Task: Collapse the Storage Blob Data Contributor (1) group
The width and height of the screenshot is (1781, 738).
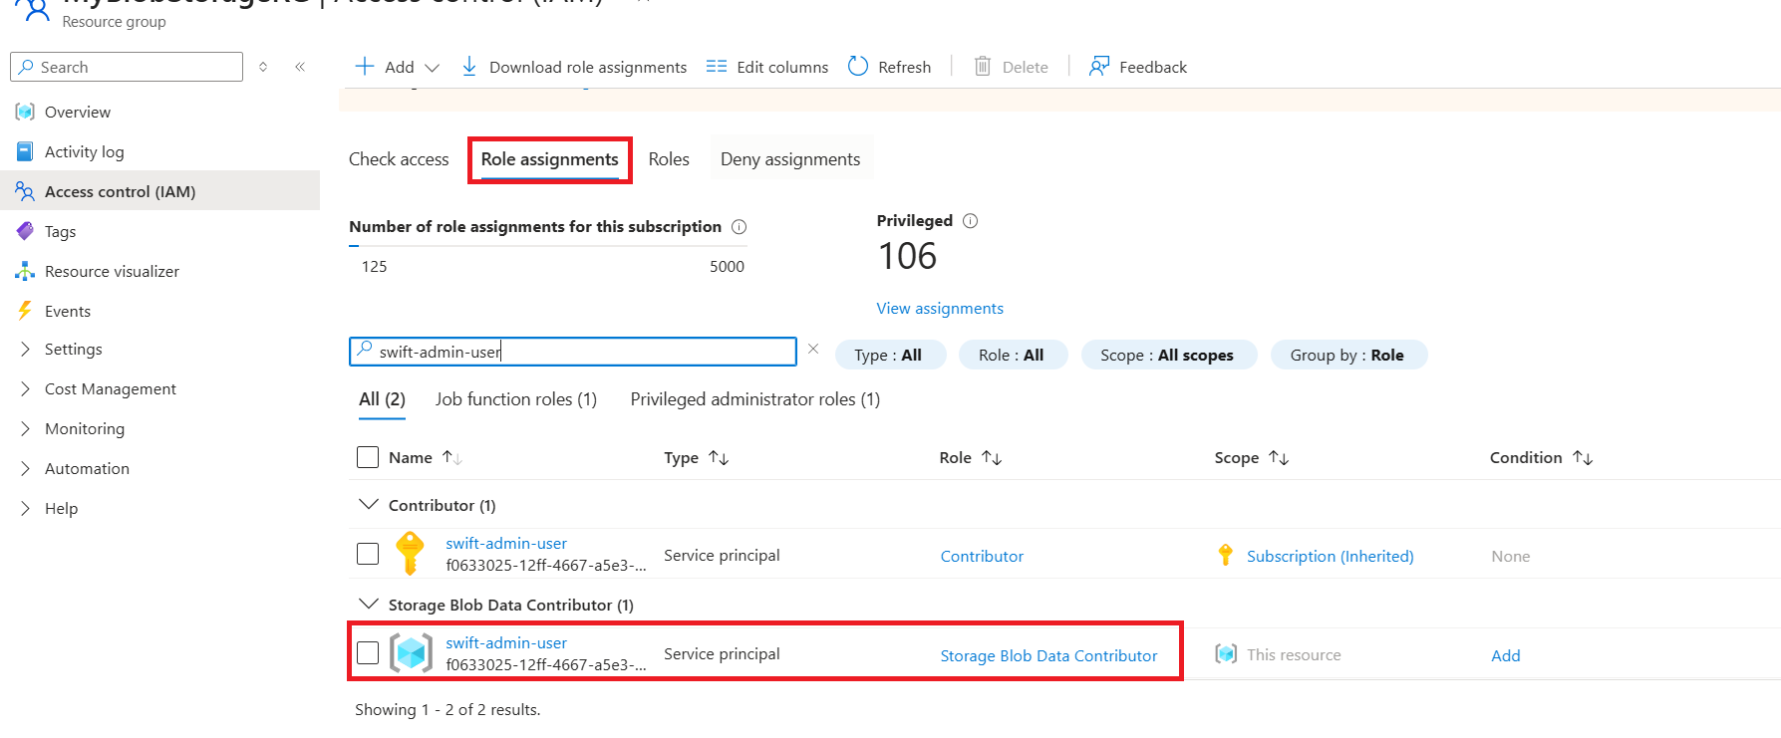Action: (368, 604)
